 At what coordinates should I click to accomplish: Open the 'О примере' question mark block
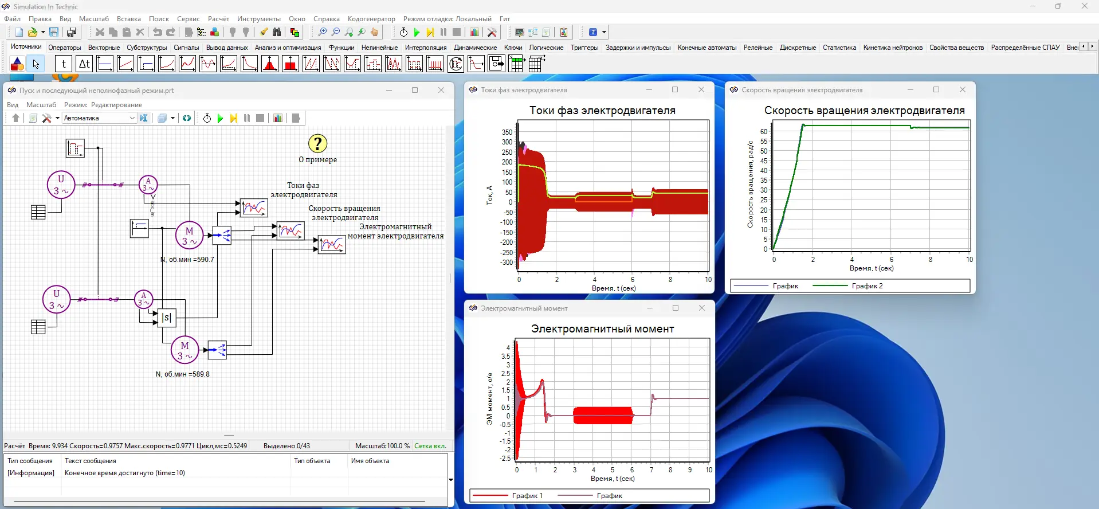[317, 143]
